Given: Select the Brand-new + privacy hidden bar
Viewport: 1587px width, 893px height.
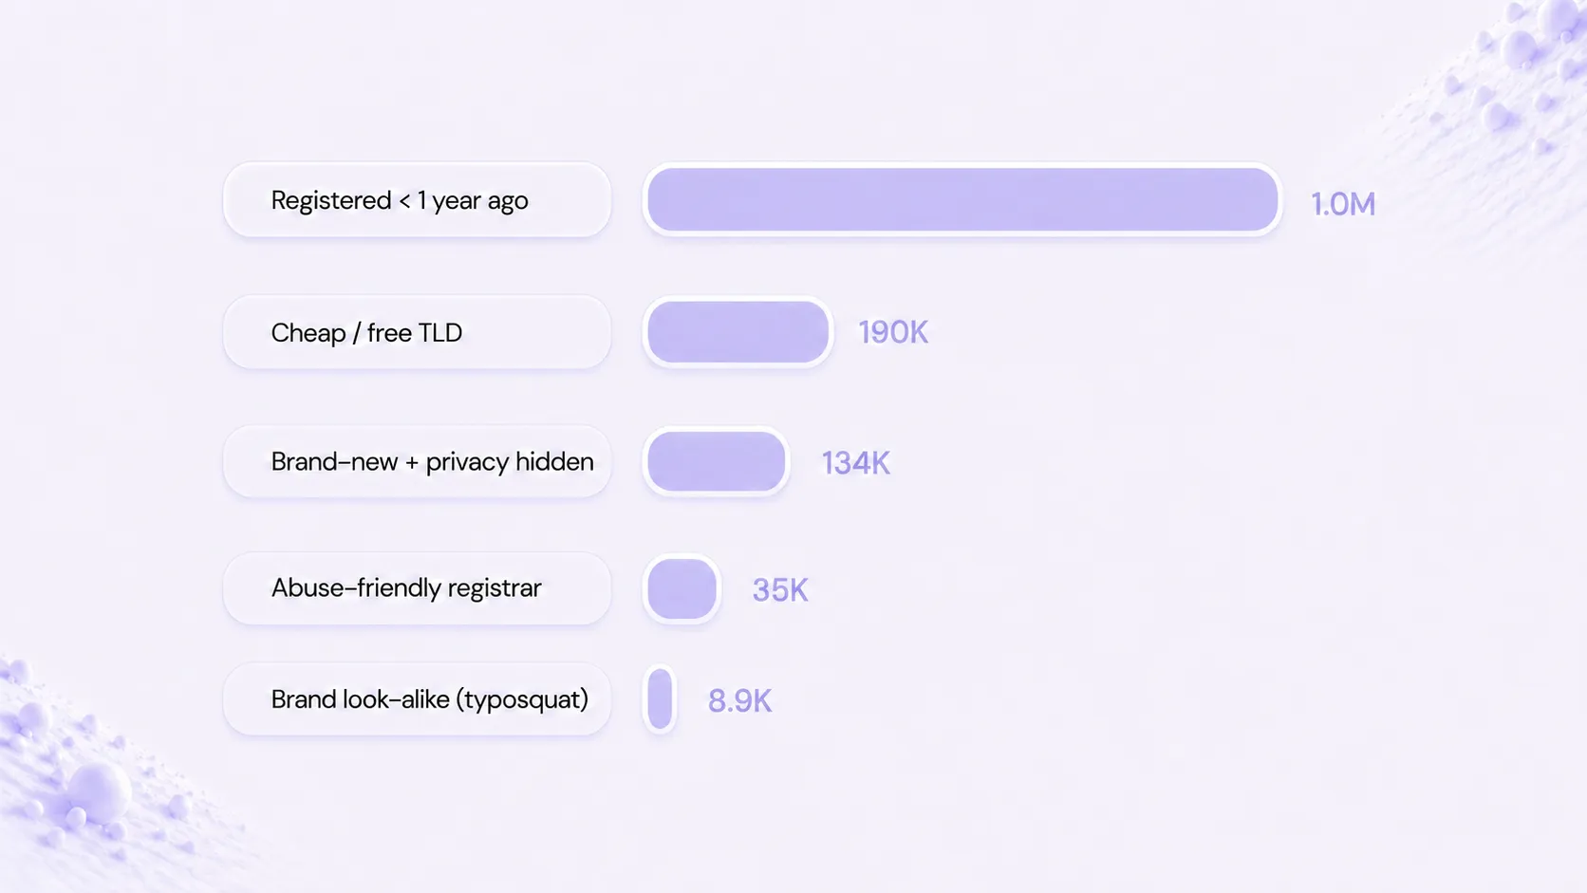Looking at the screenshot, I should click(717, 461).
